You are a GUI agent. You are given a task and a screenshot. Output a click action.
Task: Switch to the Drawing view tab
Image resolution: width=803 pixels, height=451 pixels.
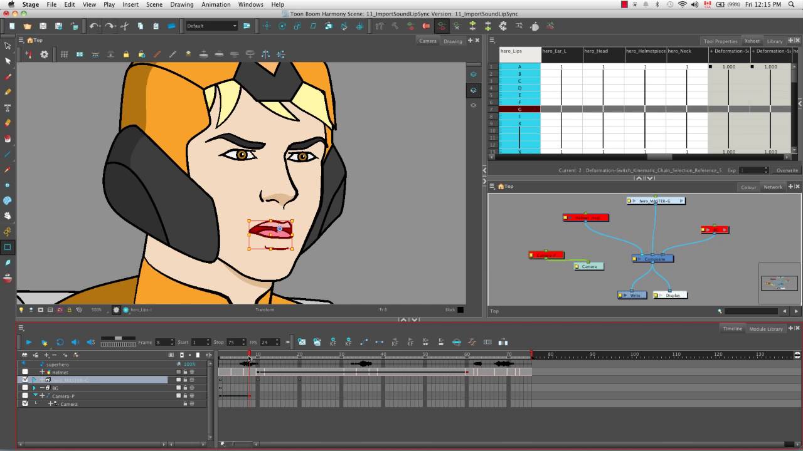(x=452, y=41)
